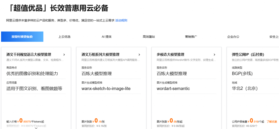Switch to the 上云优选 tab
Image resolution: width=279 pixels, height=129 pixels.
(64, 37)
